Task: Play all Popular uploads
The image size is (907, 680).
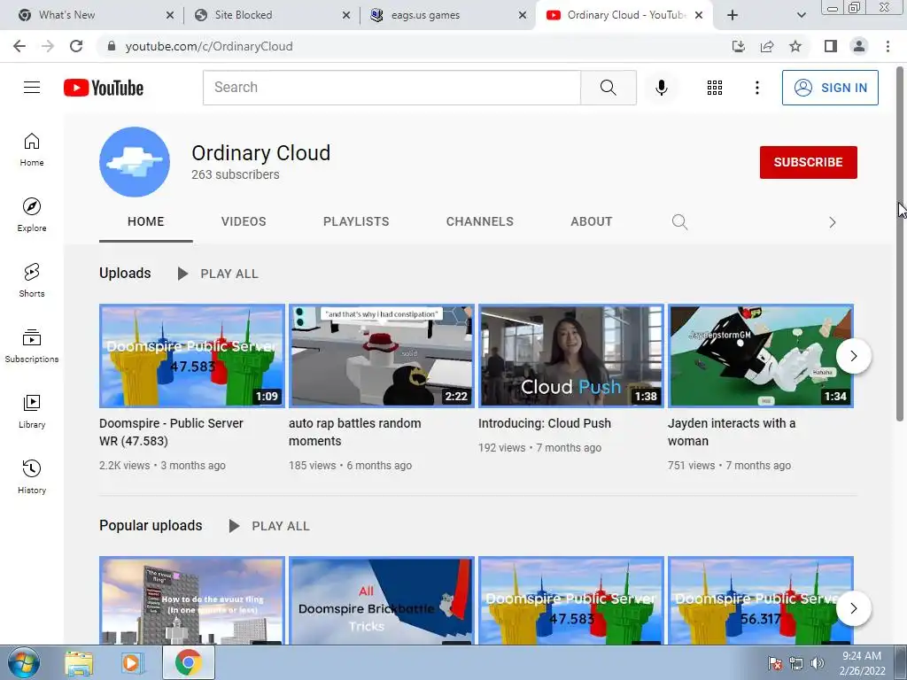Action: (x=269, y=526)
